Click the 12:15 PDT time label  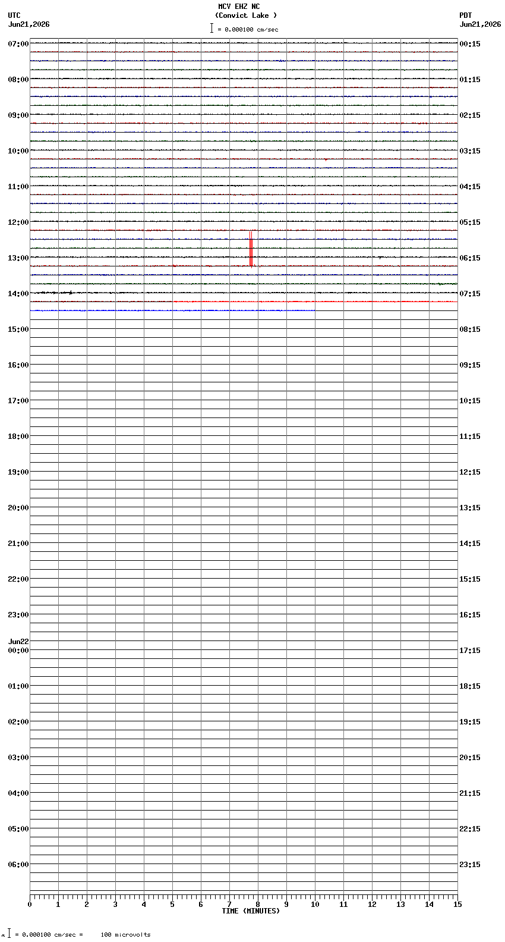(470, 472)
